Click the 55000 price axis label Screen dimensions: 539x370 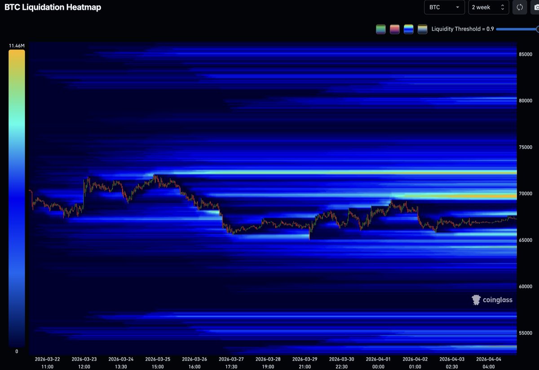[526, 333]
